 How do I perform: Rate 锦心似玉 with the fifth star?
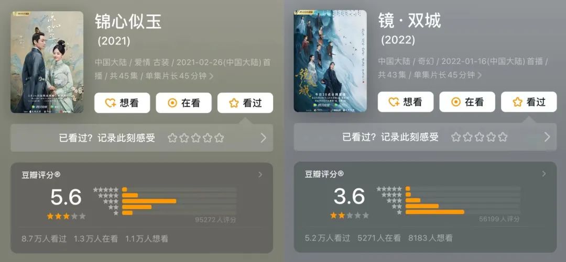tap(219, 138)
